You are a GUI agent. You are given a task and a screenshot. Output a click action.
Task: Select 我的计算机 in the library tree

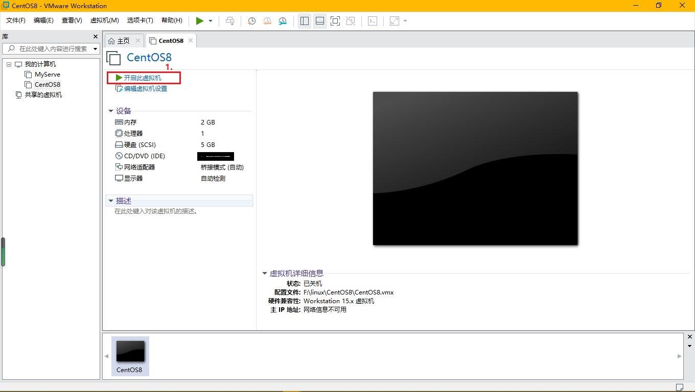tap(40, 64)
